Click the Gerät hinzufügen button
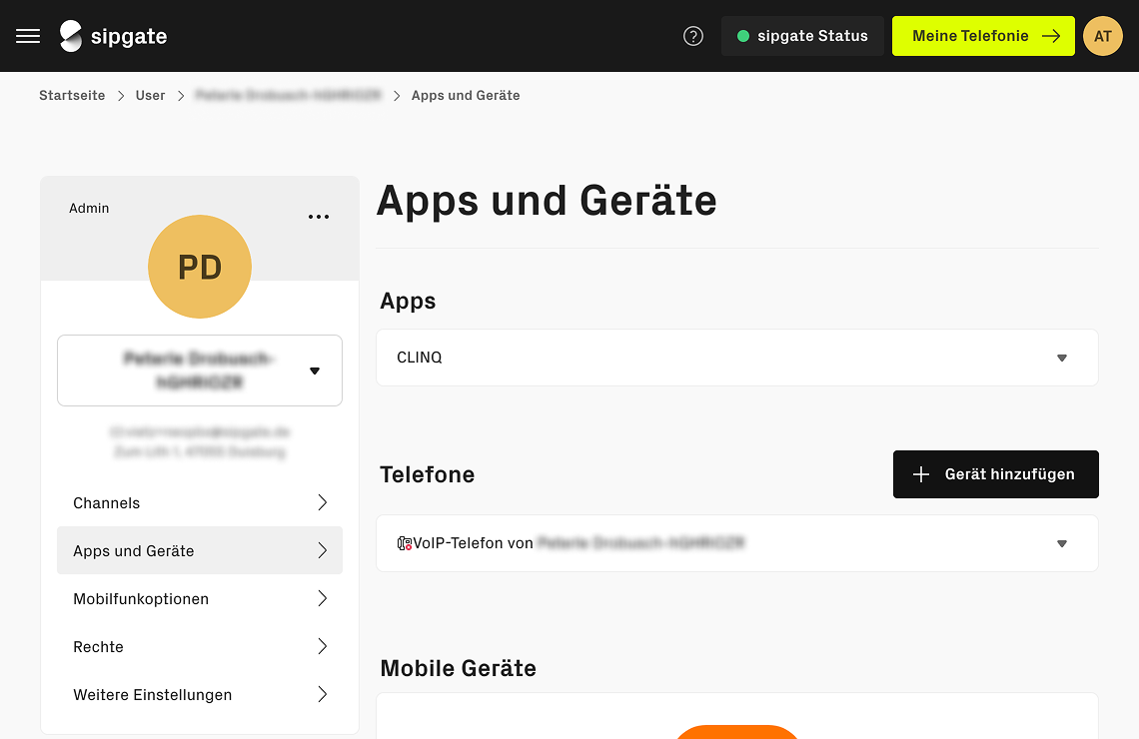 pos(995,474)
